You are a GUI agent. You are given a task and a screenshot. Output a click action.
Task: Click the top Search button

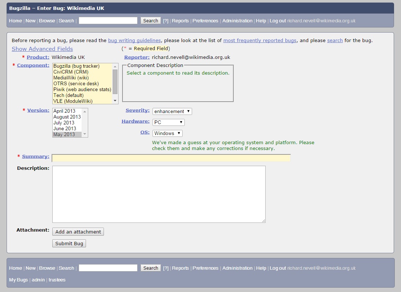(x=151, y=21)
